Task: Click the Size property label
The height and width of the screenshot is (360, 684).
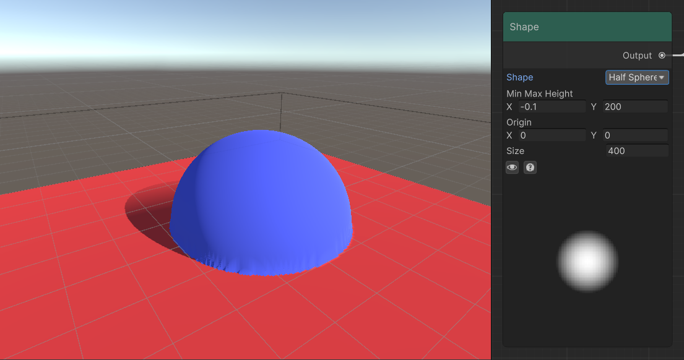Action: [515, 151]
